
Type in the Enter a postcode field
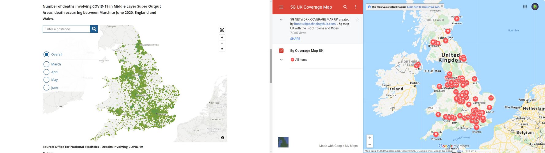pyautogui.click(x=66, y=29)
